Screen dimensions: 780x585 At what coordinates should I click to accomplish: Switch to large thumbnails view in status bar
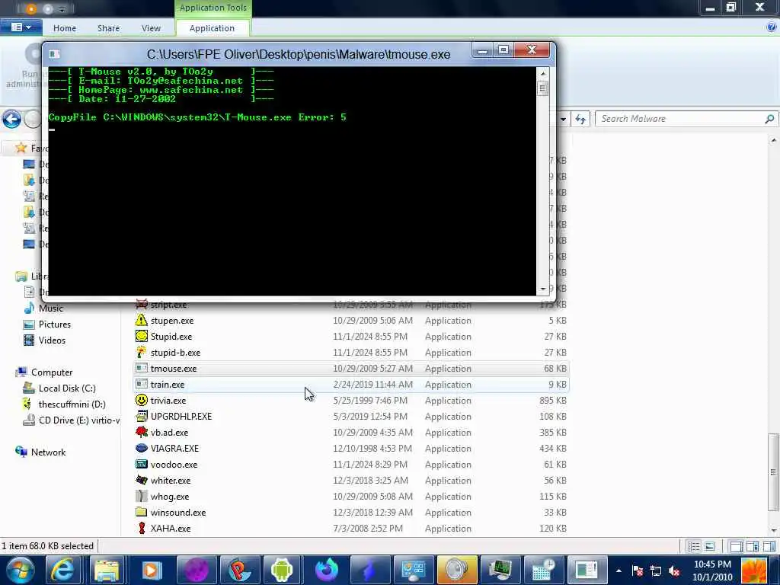click(710, 546)
